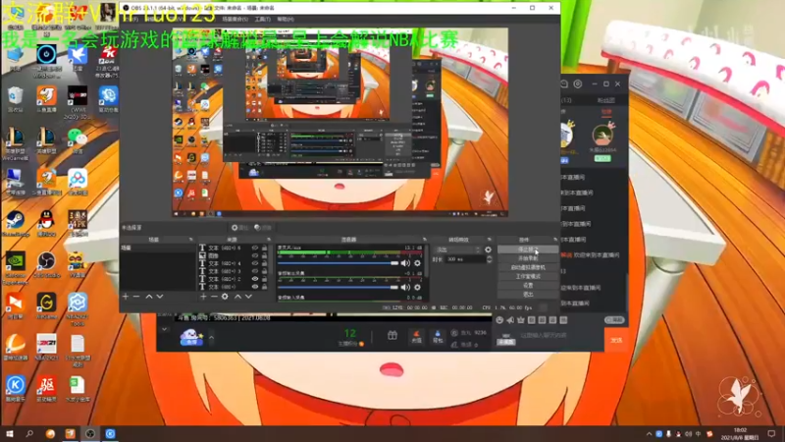Image resolution: width=785 pixels, height=442 pixels.
Task: Add a new source with the plus icon
Action: tap(203, 297)
